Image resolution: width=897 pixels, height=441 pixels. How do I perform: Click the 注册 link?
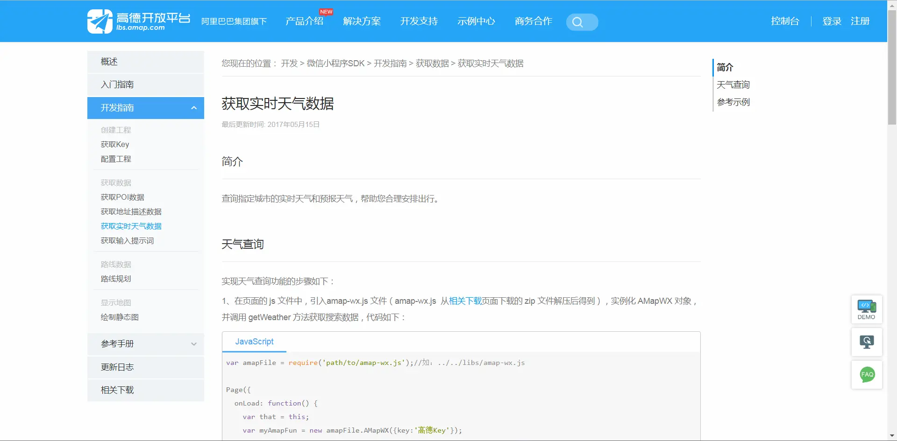tap(860, 21)
